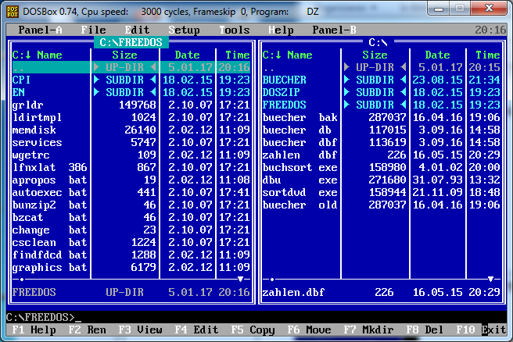
Task: Click the F2 Ren function key
Action: coord(87,330)
